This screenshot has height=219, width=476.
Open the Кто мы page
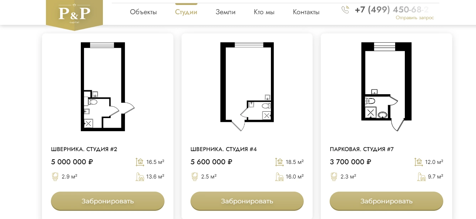264,12
